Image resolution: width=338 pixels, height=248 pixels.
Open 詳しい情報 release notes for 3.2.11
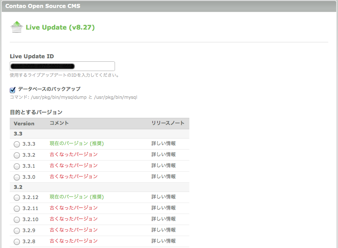pos(164,208)
